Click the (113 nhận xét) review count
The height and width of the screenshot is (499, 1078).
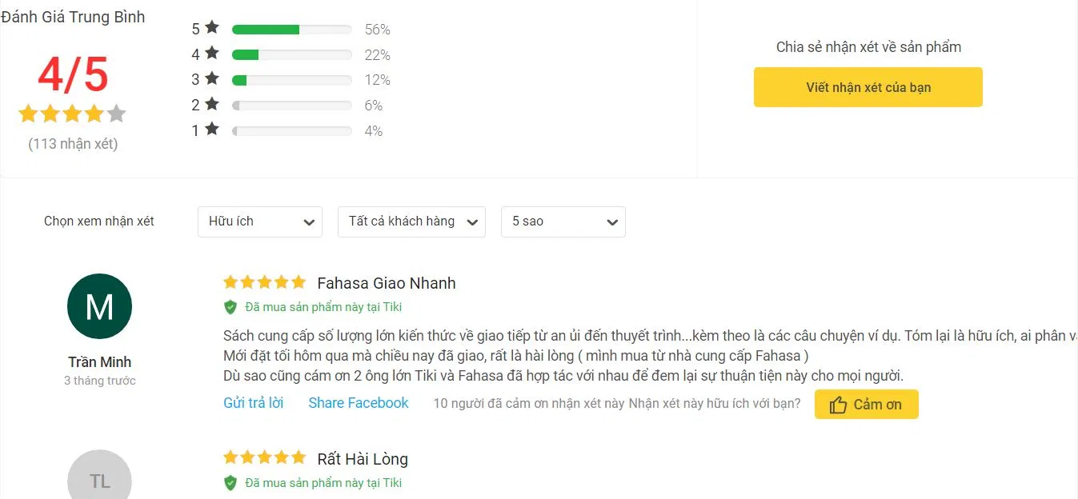[x=71, y=144]
